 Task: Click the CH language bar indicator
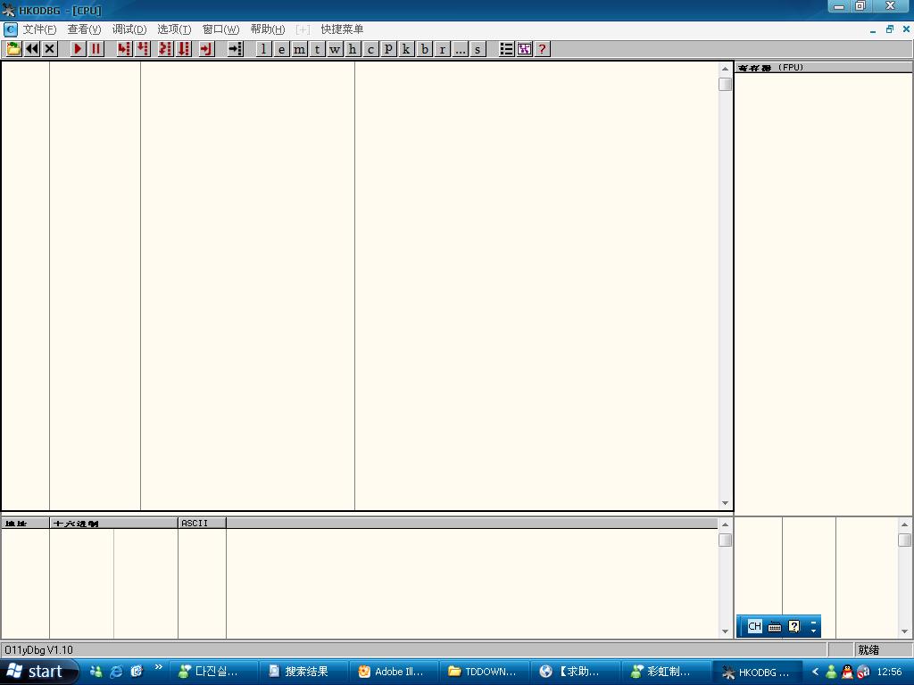point(755,626)
